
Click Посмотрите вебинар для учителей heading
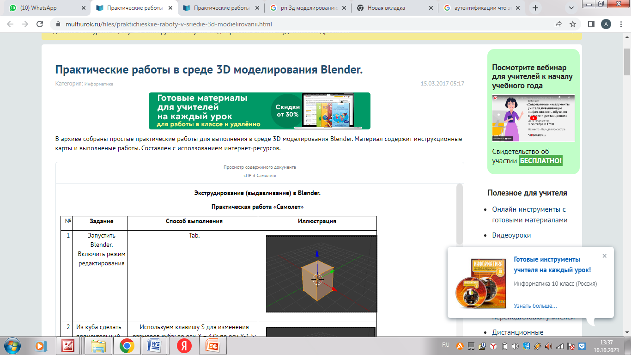coord(532,76)
